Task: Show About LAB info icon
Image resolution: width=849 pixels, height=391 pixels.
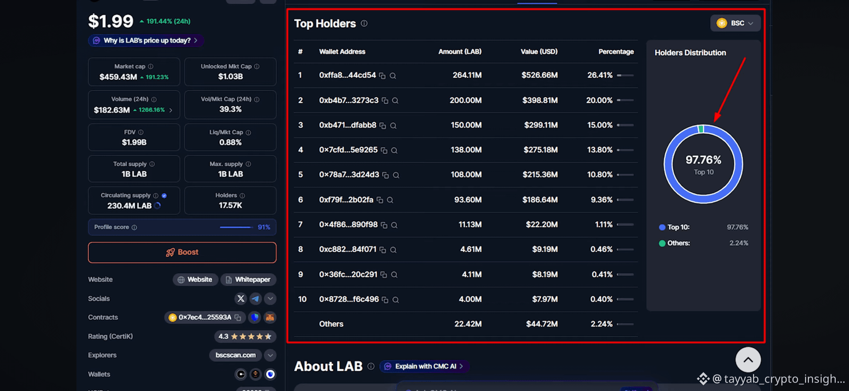Action: pyautogui.click(x=371, y=366)
